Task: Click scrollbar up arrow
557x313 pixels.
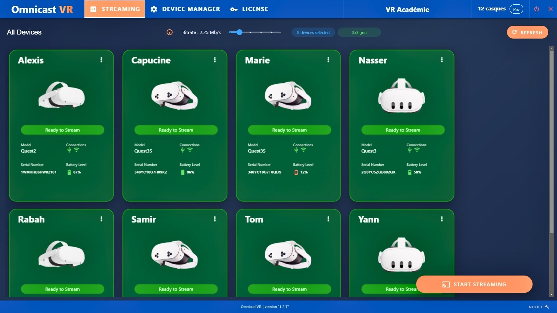Action: [551, 48]
